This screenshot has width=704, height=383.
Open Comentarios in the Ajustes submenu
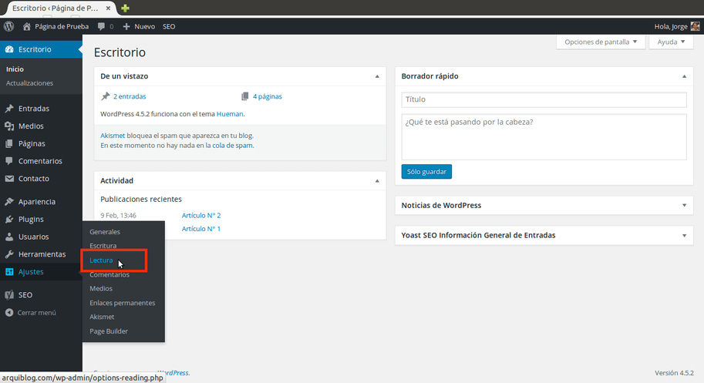pos(109,274)
